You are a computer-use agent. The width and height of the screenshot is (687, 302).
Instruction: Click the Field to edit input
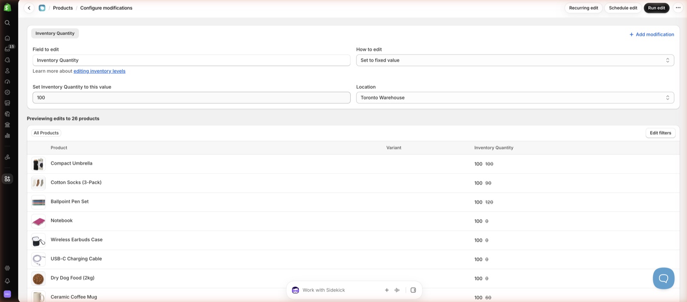[192, 60]
